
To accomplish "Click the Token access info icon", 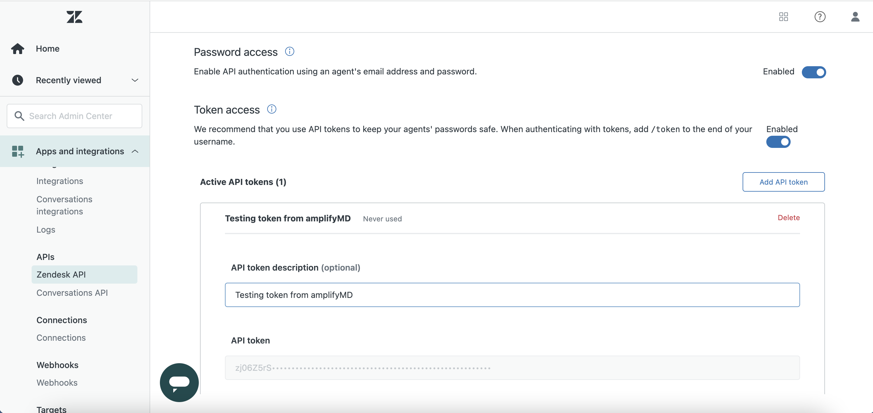I will click(x=271, y=109).
